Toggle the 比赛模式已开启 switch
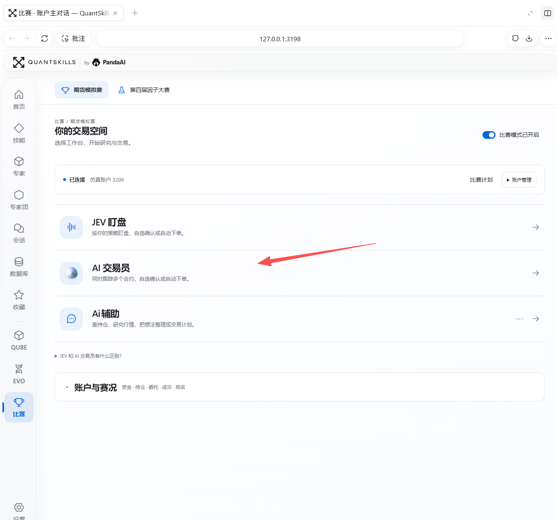The width and height of the screenshot is (557, 520). tap(489, 135)
